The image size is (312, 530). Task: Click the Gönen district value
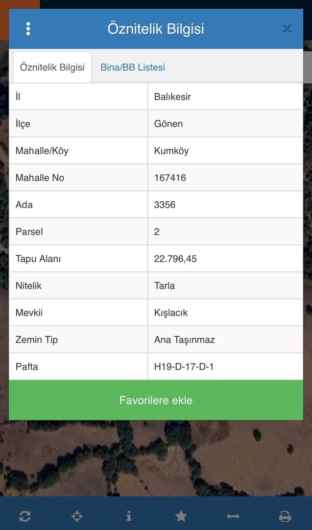tap(168, 124)
